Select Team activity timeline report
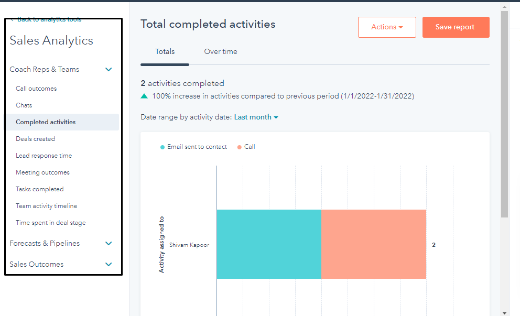This screenshot has height=316, width=520. click(x=47, y=206)
